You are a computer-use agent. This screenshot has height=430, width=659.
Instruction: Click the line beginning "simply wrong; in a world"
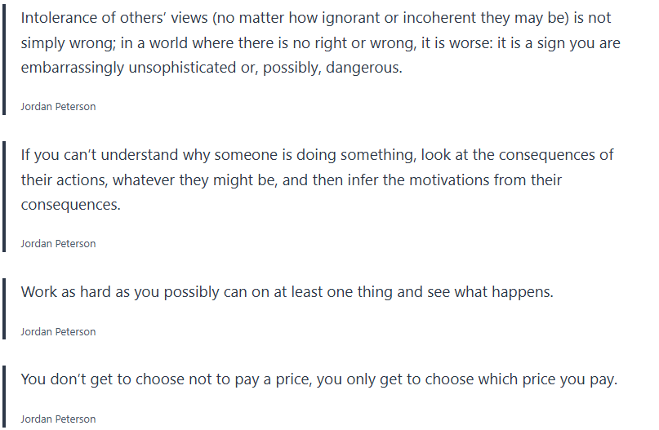pos(317,42)
